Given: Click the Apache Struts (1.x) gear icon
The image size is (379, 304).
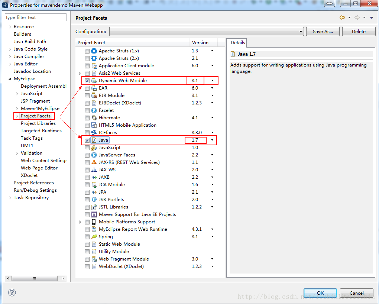Looking at the screenshot, I should (94, 51).
